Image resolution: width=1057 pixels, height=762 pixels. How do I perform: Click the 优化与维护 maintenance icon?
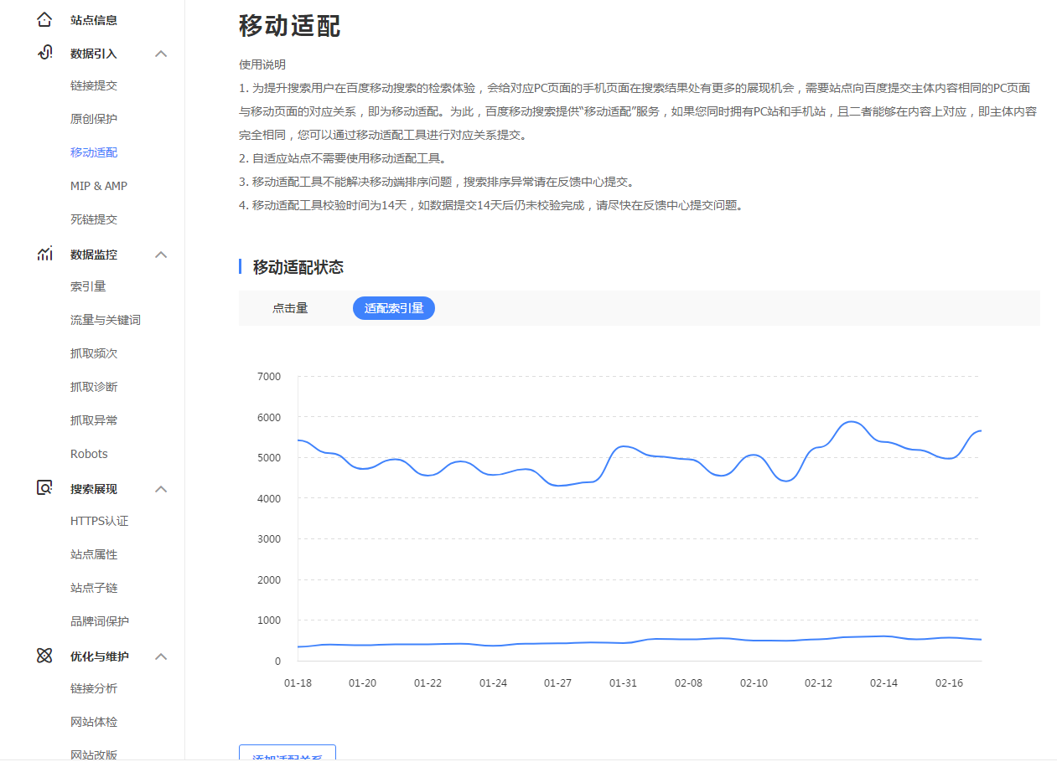pos(44,656)
